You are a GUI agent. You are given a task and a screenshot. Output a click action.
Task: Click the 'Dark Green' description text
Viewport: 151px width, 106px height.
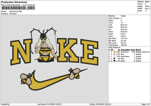pyautogui.click(x=125, y=56)
